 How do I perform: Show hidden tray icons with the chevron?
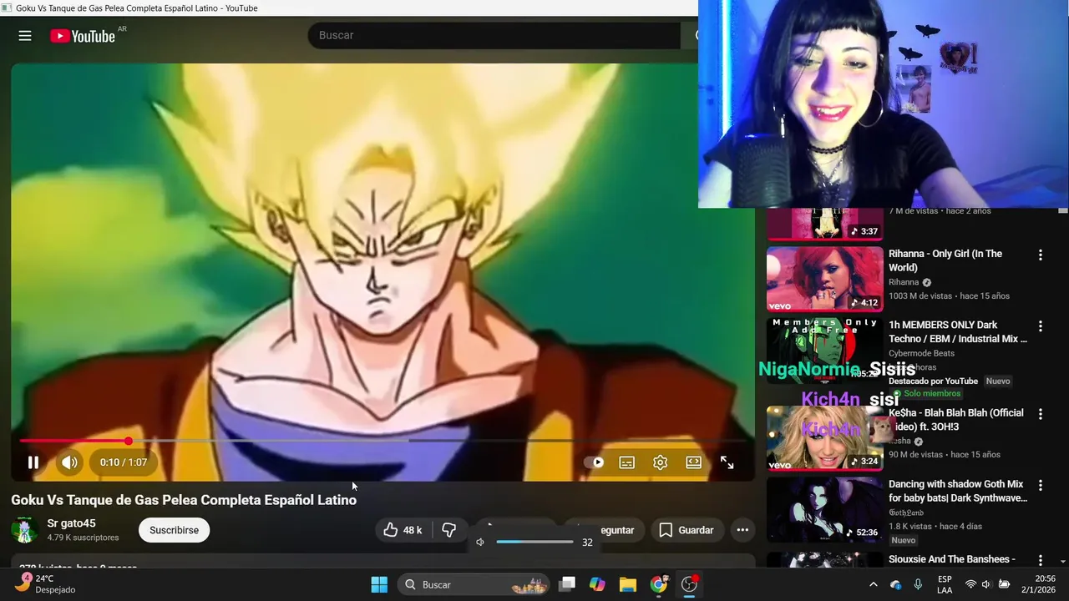click(874, 584)
